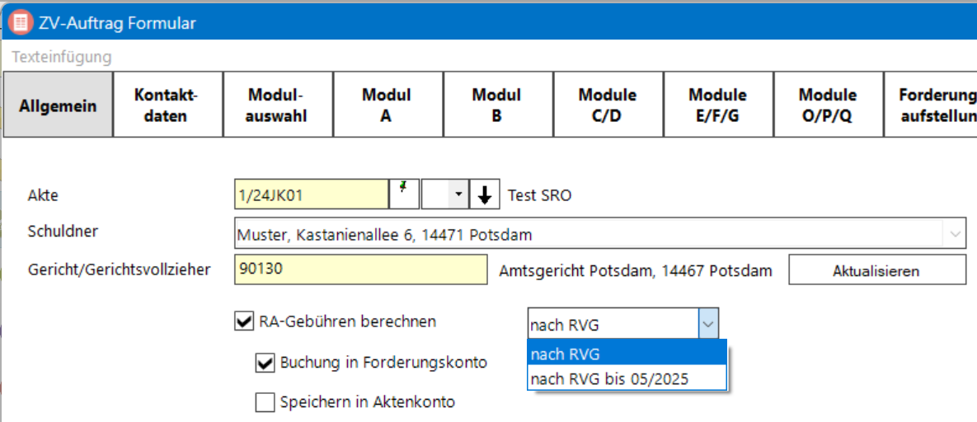Switch to Module C/D tab
This screenshot has height=422, width=977.
tap(608, 105)
